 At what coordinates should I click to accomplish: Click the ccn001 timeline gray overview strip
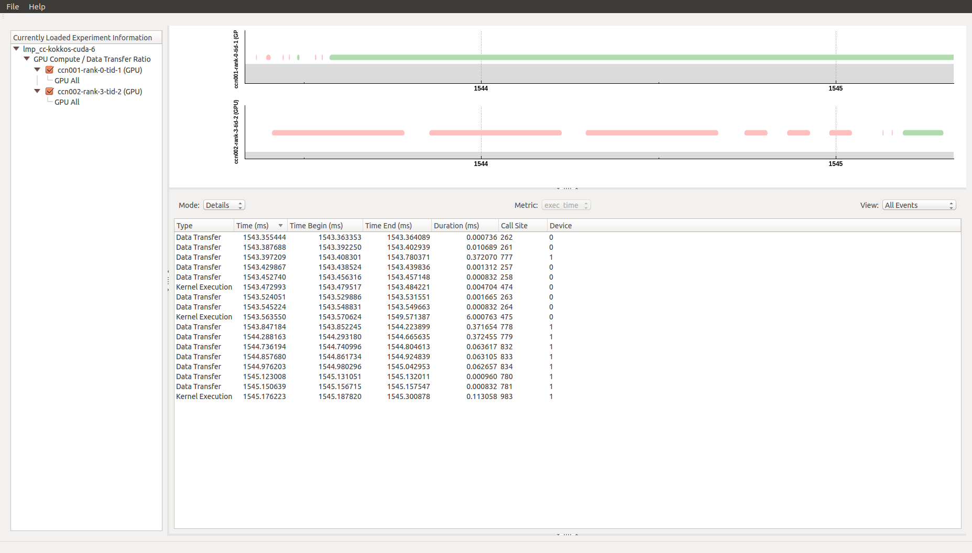(x=599, y=73)
